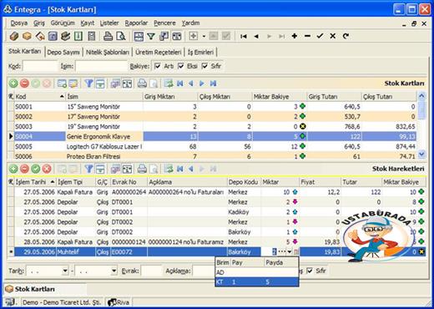Open the Miktar unit dropdown arrow in the edited row
This screenshot has width=434, height=309.
coord(290,252)
